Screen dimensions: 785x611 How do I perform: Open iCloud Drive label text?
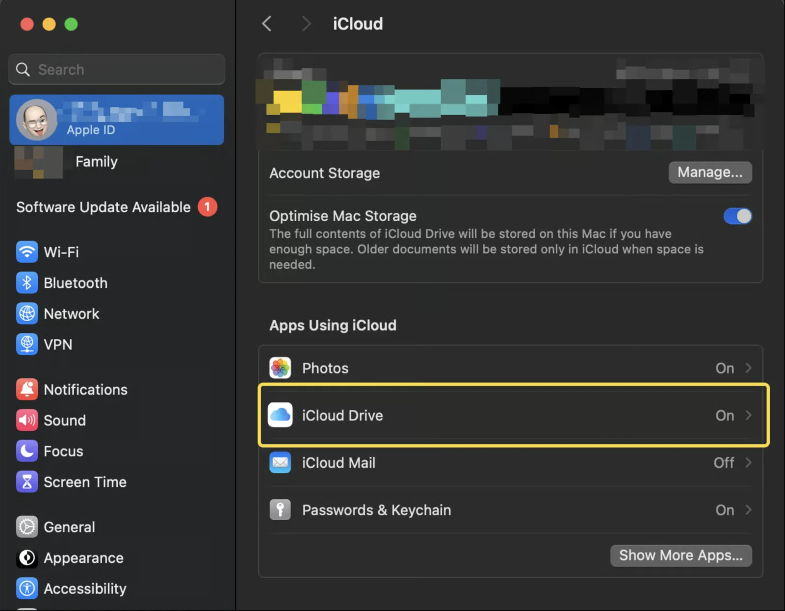tap(342, 415)
